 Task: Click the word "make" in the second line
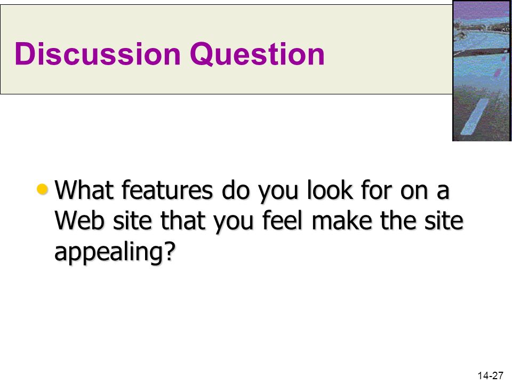[342, 220]
